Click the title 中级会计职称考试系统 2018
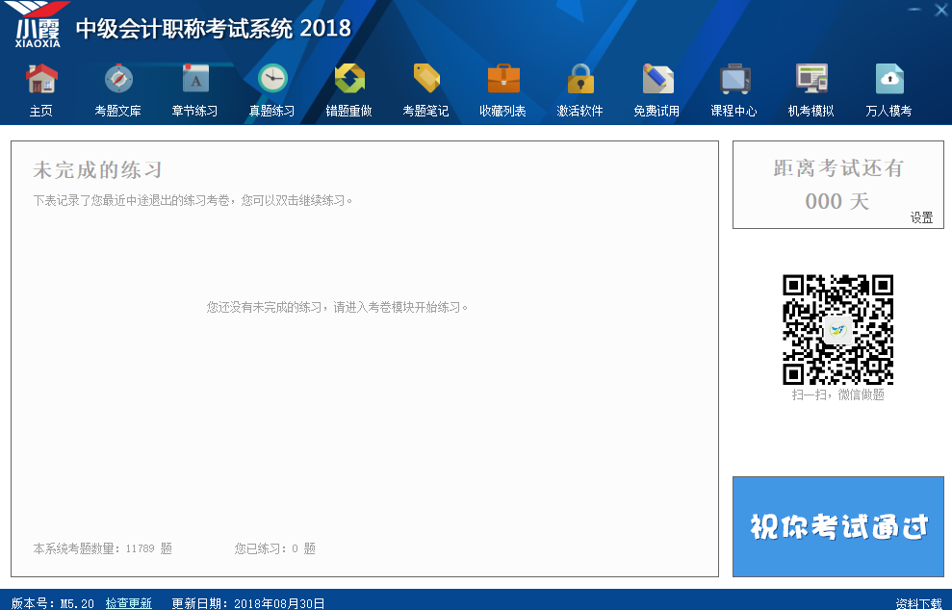This screenshot has height=610, width=952. click(x=214, y=29)
